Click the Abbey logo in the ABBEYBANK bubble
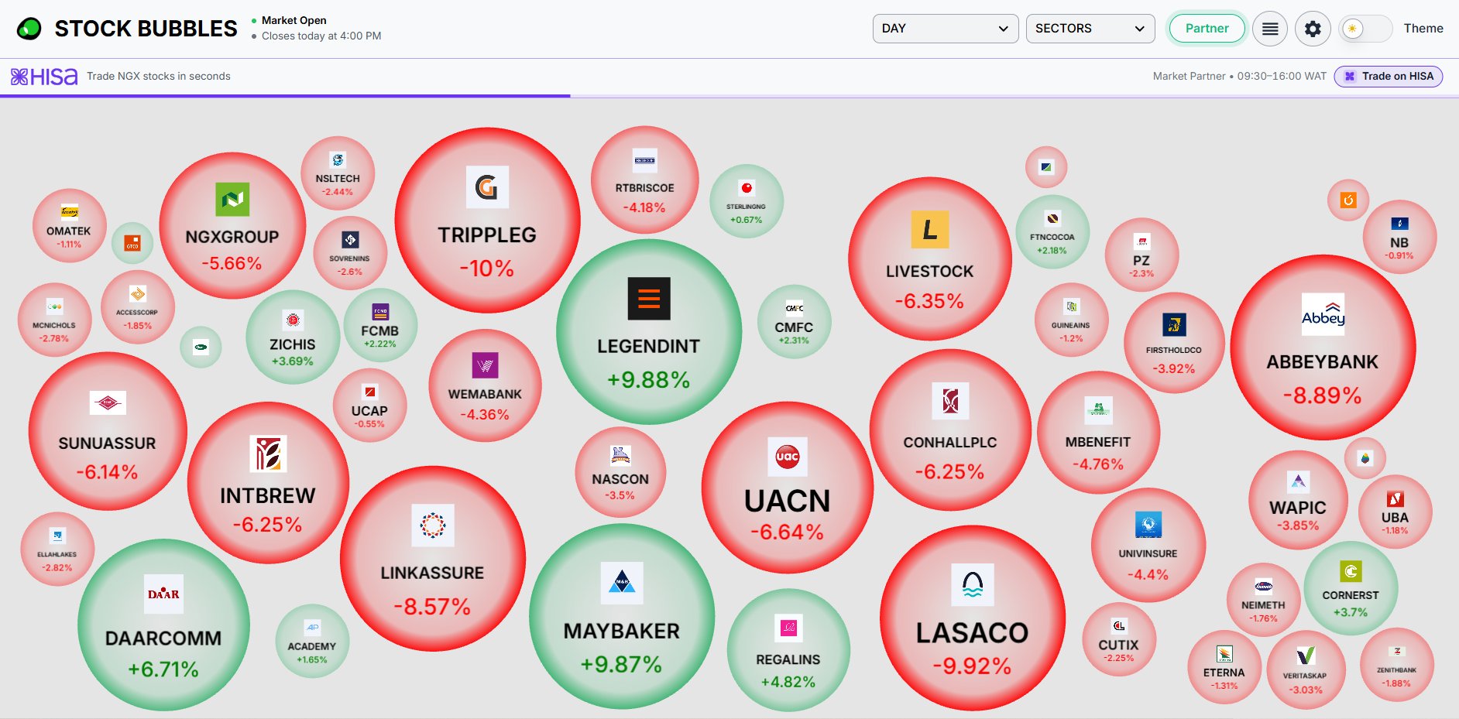This screenshot has width=1459, height=719. 1323,313
